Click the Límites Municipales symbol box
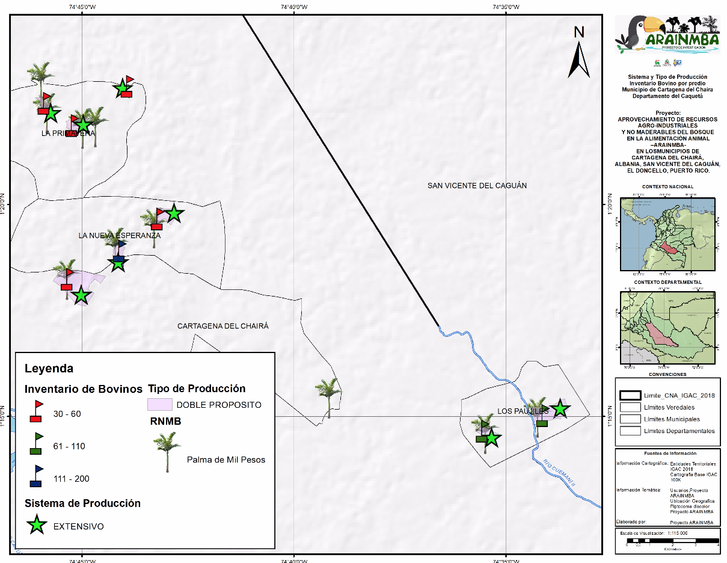 [x=631, y=419]
